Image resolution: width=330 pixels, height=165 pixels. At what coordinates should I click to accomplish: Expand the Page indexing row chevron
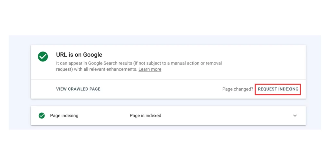pos(295,116)
